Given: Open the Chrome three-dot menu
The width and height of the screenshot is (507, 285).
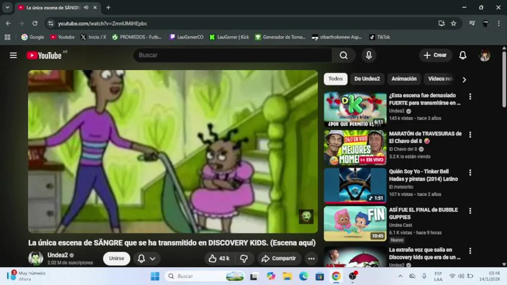Looking at the screenshot, I should (499, 23).
